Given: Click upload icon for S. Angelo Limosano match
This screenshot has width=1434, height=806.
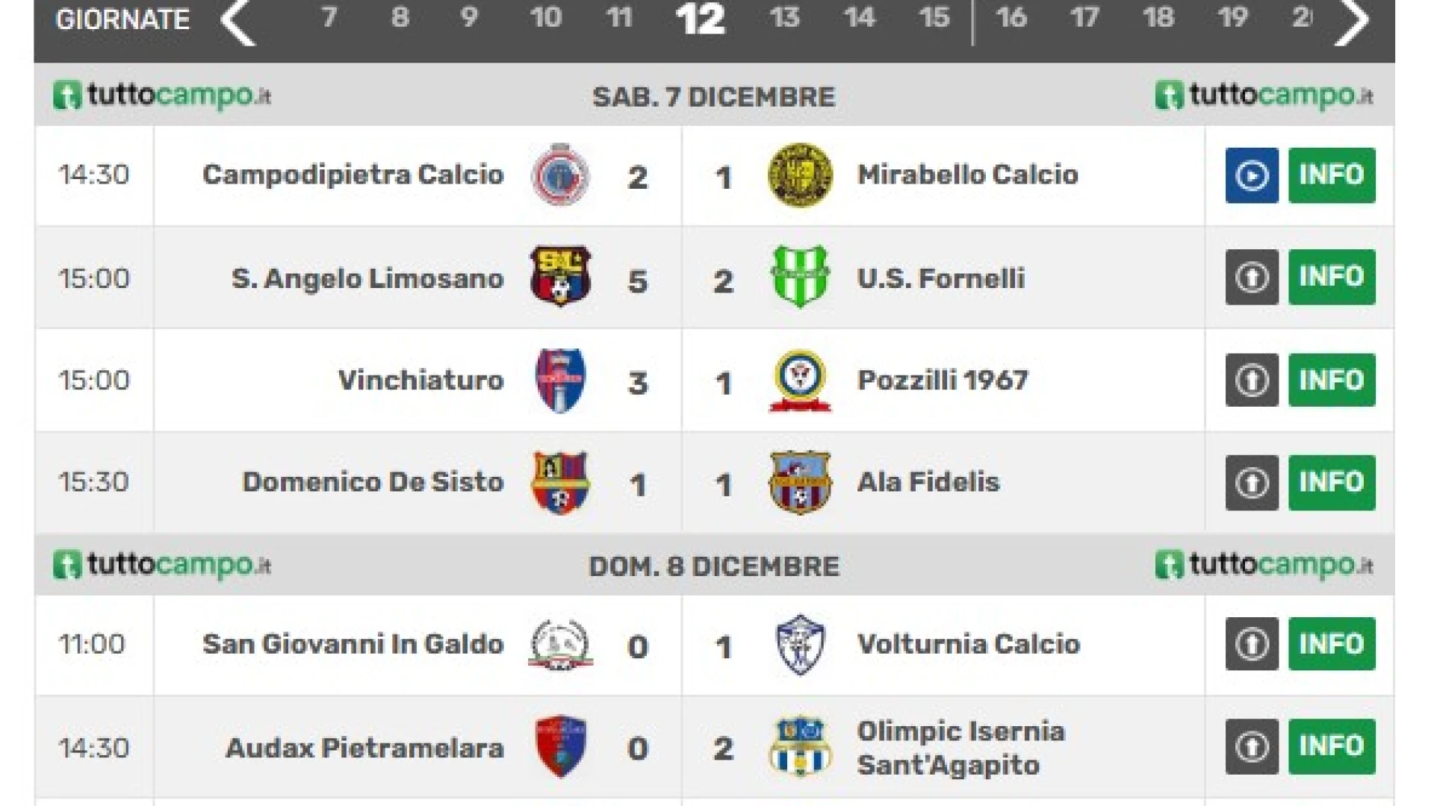Looking at the screenshot, I should 1252,278.
